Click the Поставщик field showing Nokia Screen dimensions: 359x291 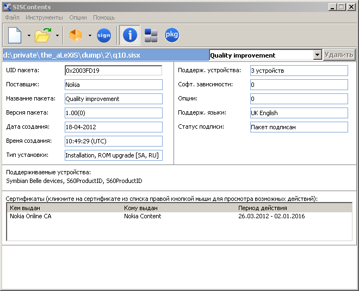pyautogui.click(x=114, y=85)
